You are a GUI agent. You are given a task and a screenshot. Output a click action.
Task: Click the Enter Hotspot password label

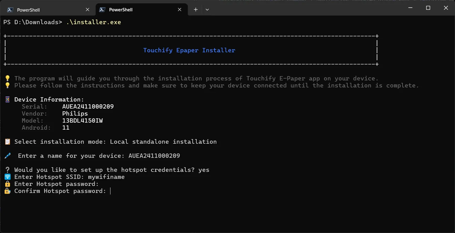pyautogui.click(x=56, y=184)
